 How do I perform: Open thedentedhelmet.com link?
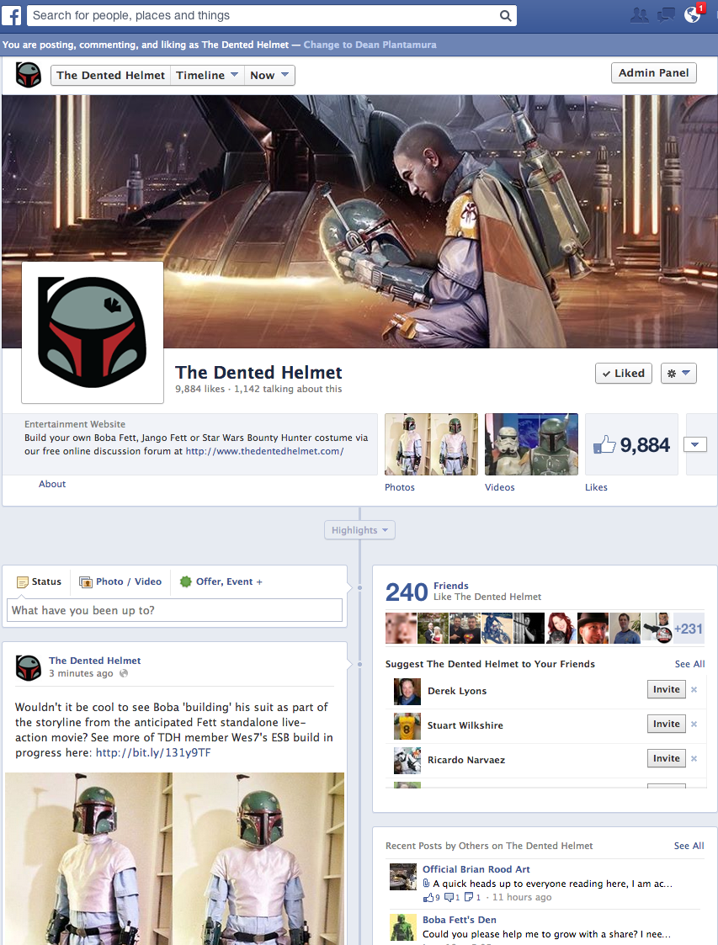click(264, 451)
